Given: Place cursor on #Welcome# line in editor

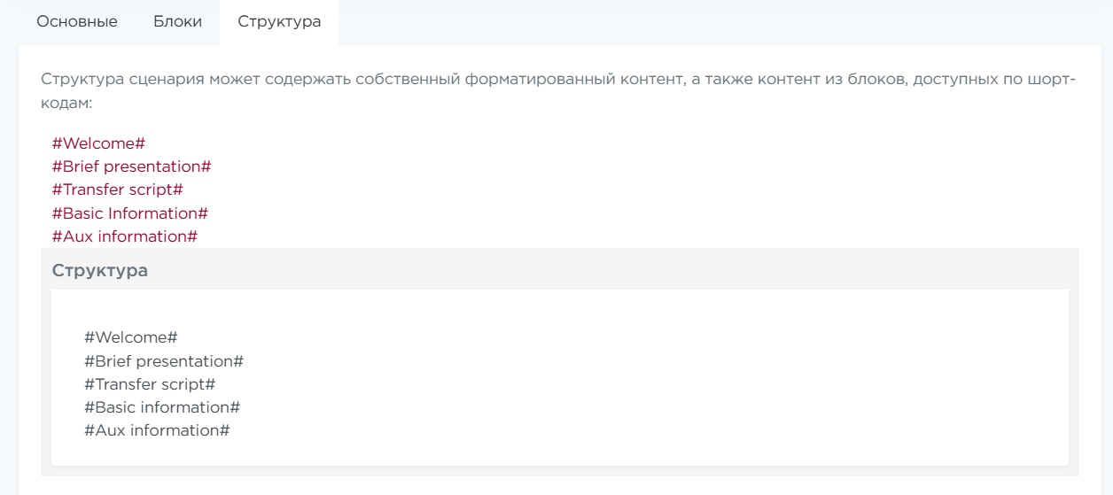Looking at the screenshot, I should pyautogui.click(x=131, y=337).
